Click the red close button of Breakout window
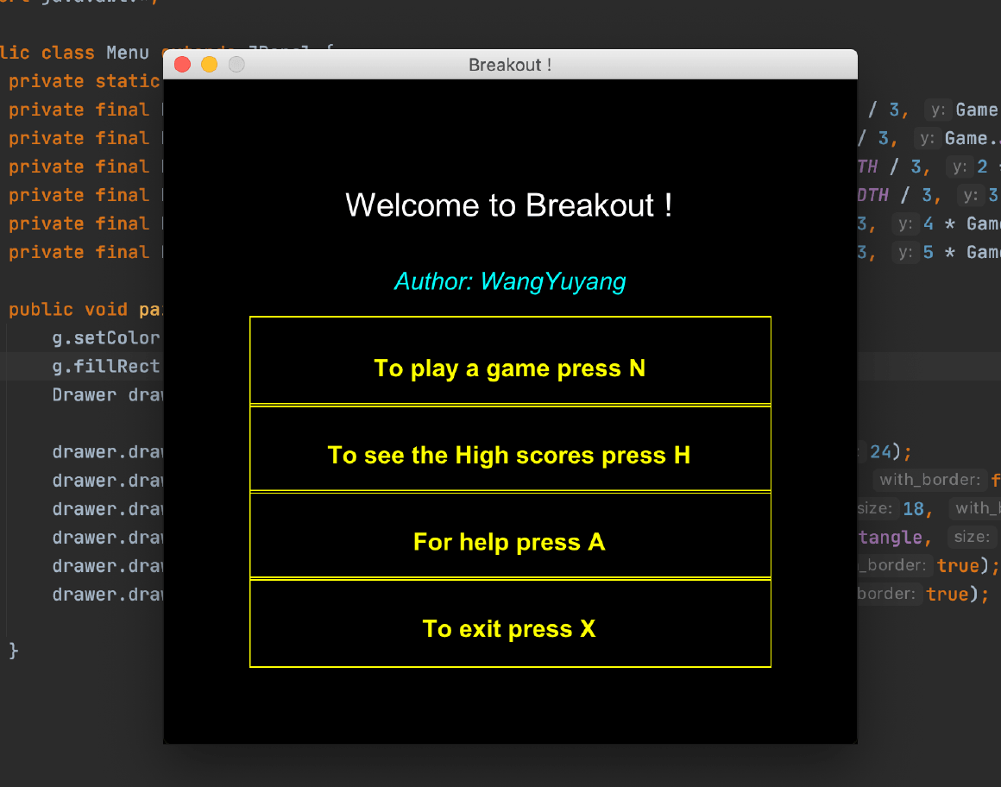 [182, 65]
